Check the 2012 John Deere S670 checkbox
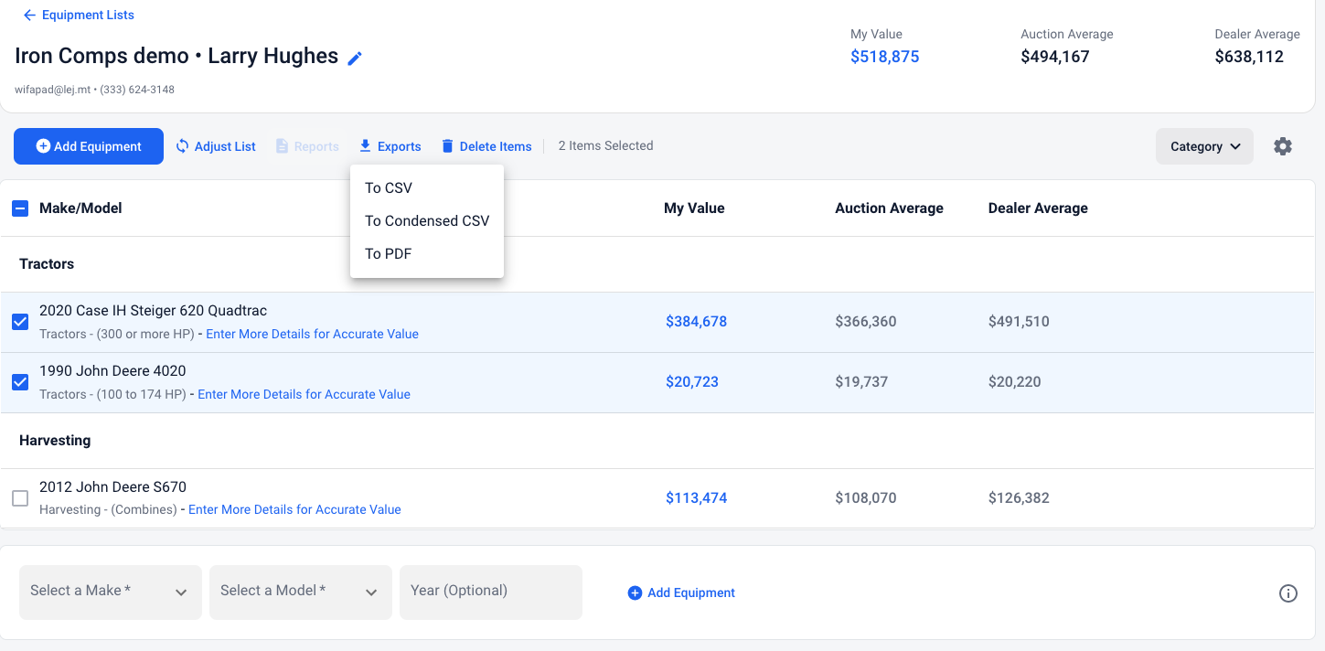Viewport: 1325px width, 651px height. 20,498
